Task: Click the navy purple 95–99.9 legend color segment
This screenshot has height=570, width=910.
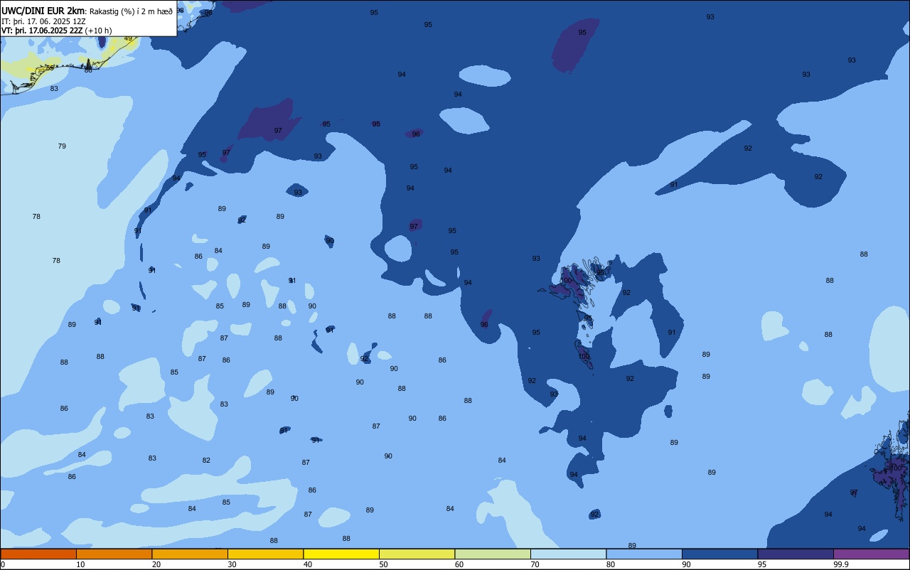Action: (x=796, y=554)
